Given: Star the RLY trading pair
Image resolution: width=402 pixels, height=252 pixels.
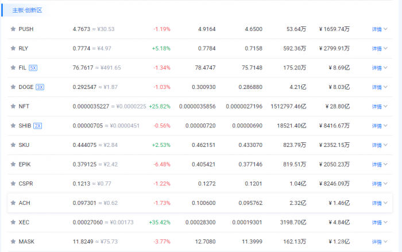Looking at the screenshot, I should point(13,48).
